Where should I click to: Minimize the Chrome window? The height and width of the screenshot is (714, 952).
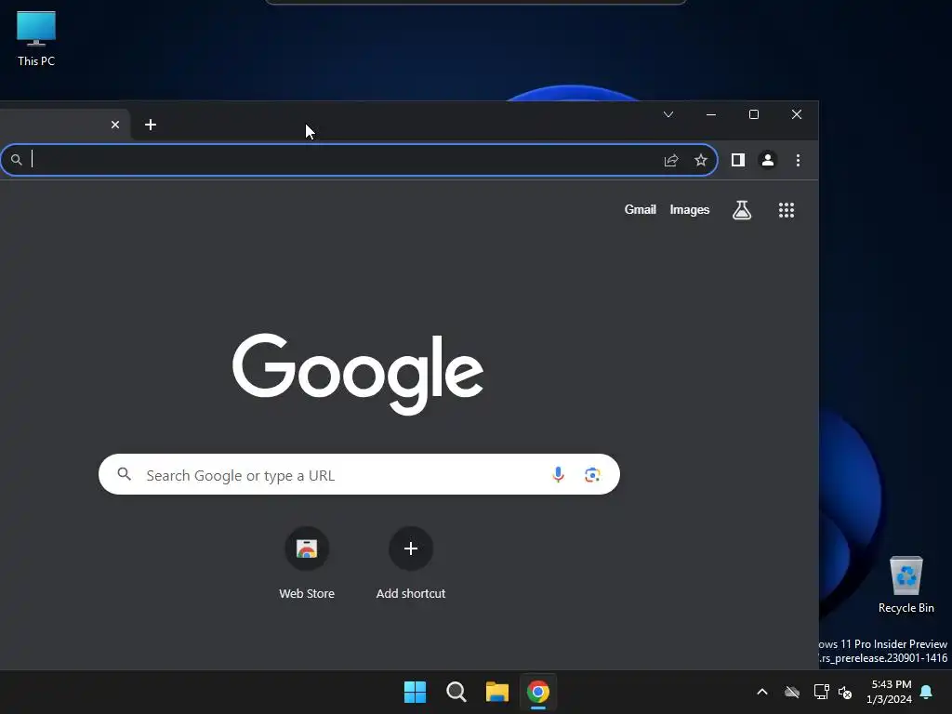(711, 114)
